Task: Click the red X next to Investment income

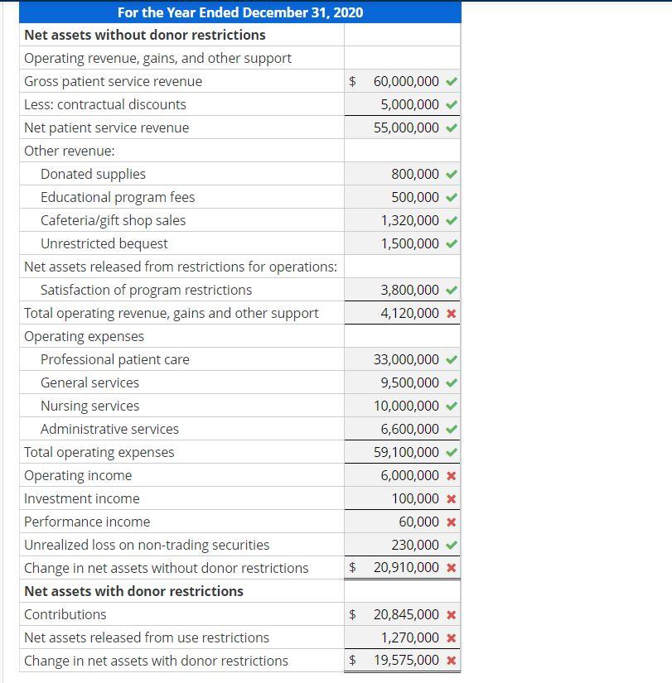Action: click(x=452, y=498)
